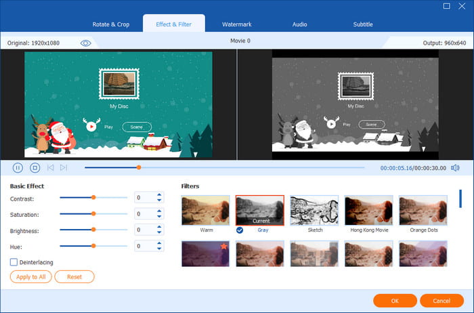Pause the video playback
Screen dimensions: 474x313
click(18, 167)
